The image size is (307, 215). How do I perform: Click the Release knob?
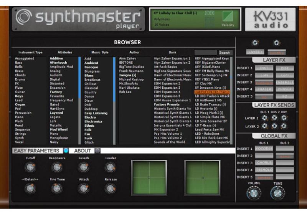111,188
